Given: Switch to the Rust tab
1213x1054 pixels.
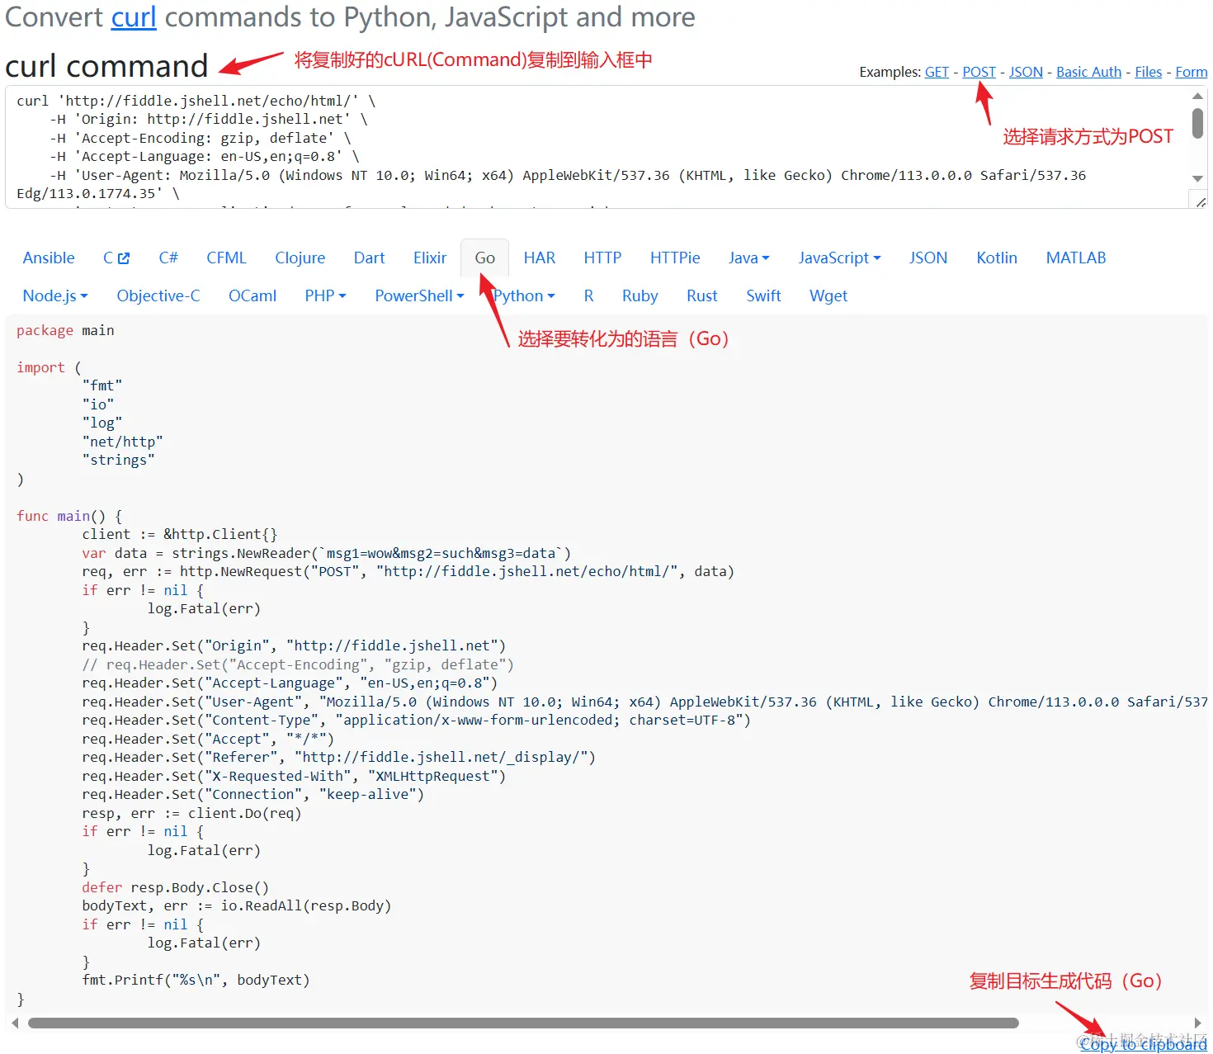Looking at the screenshot, I should [702, 296].
